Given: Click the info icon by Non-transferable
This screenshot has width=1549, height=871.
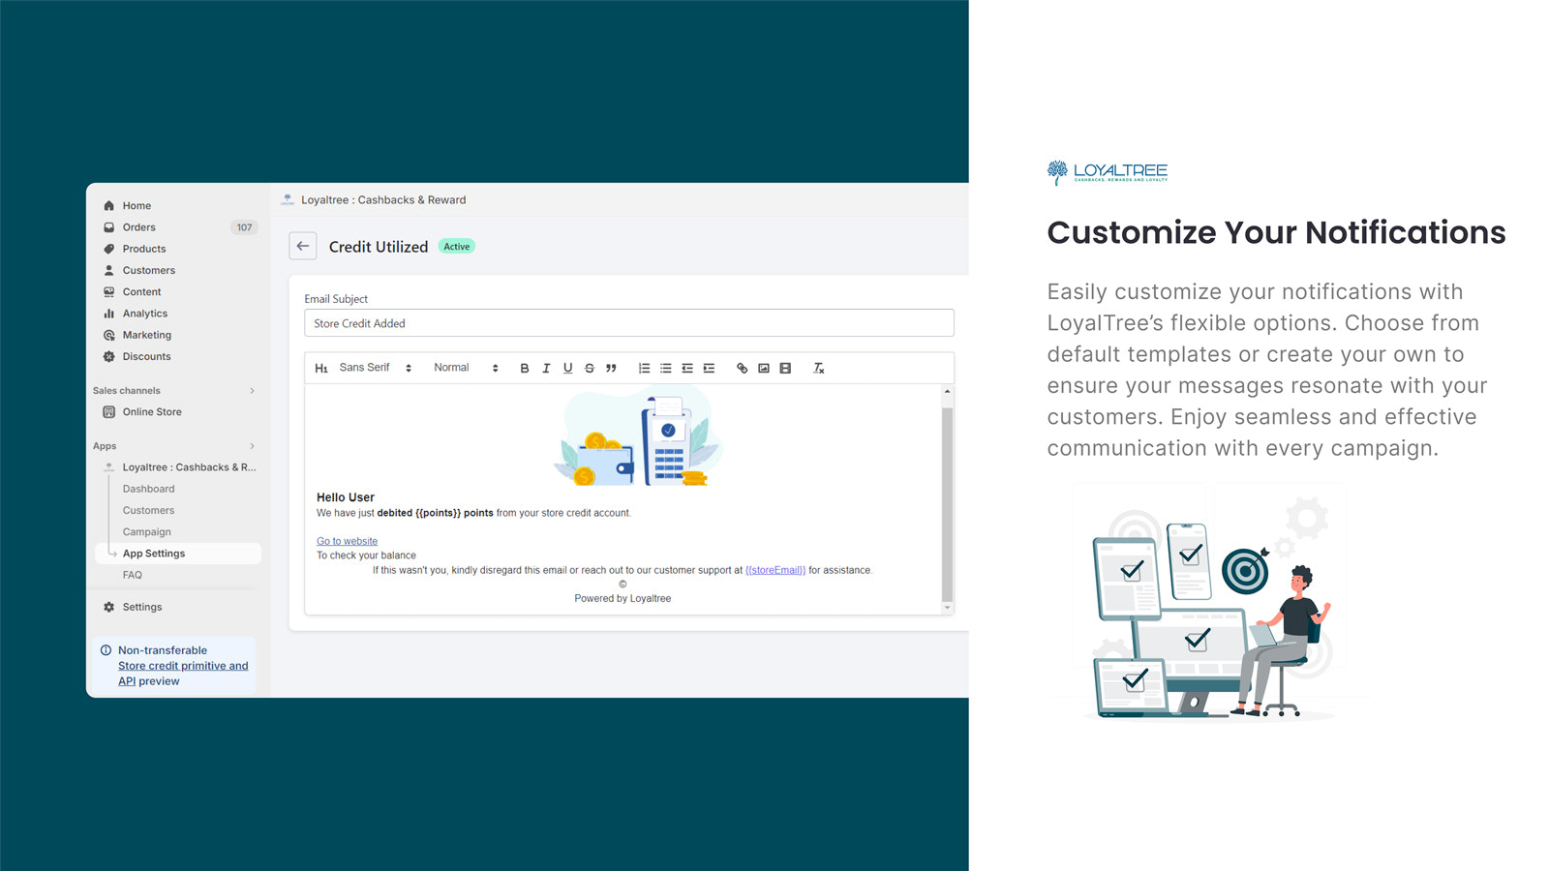Looking at the screenshot, I should 106,650.
